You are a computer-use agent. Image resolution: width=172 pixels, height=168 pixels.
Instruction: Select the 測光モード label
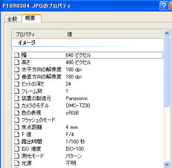(33, 156)
